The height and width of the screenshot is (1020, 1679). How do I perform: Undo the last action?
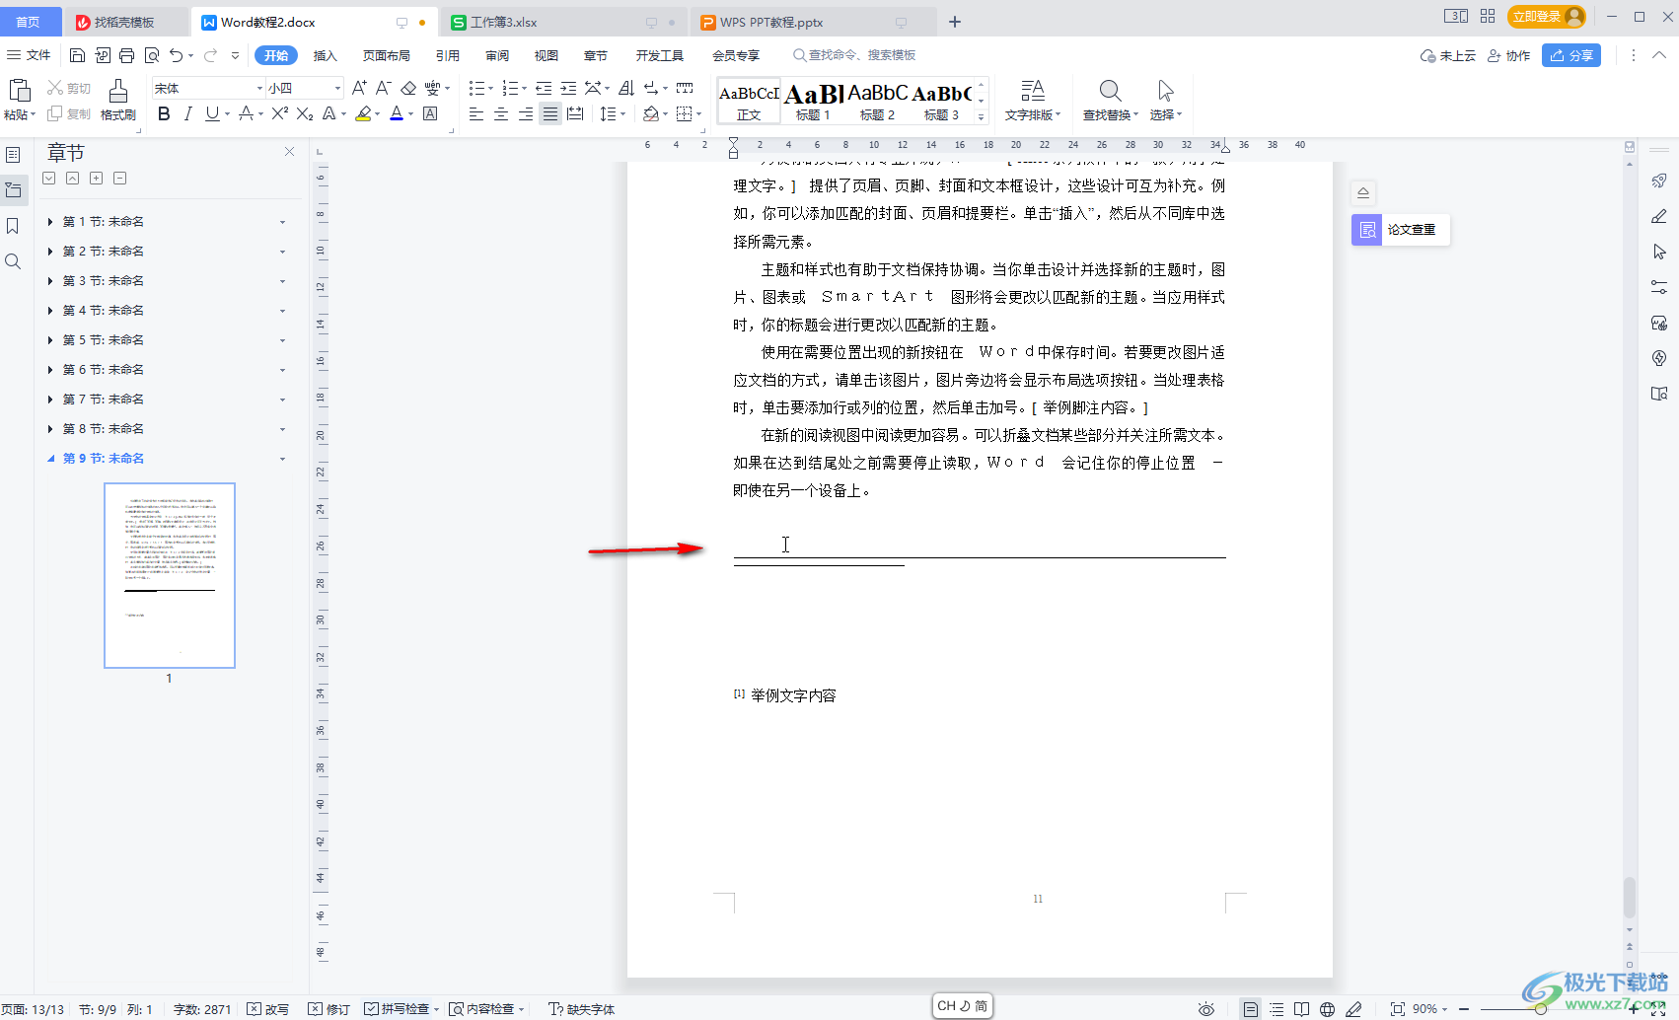[176, 55]
